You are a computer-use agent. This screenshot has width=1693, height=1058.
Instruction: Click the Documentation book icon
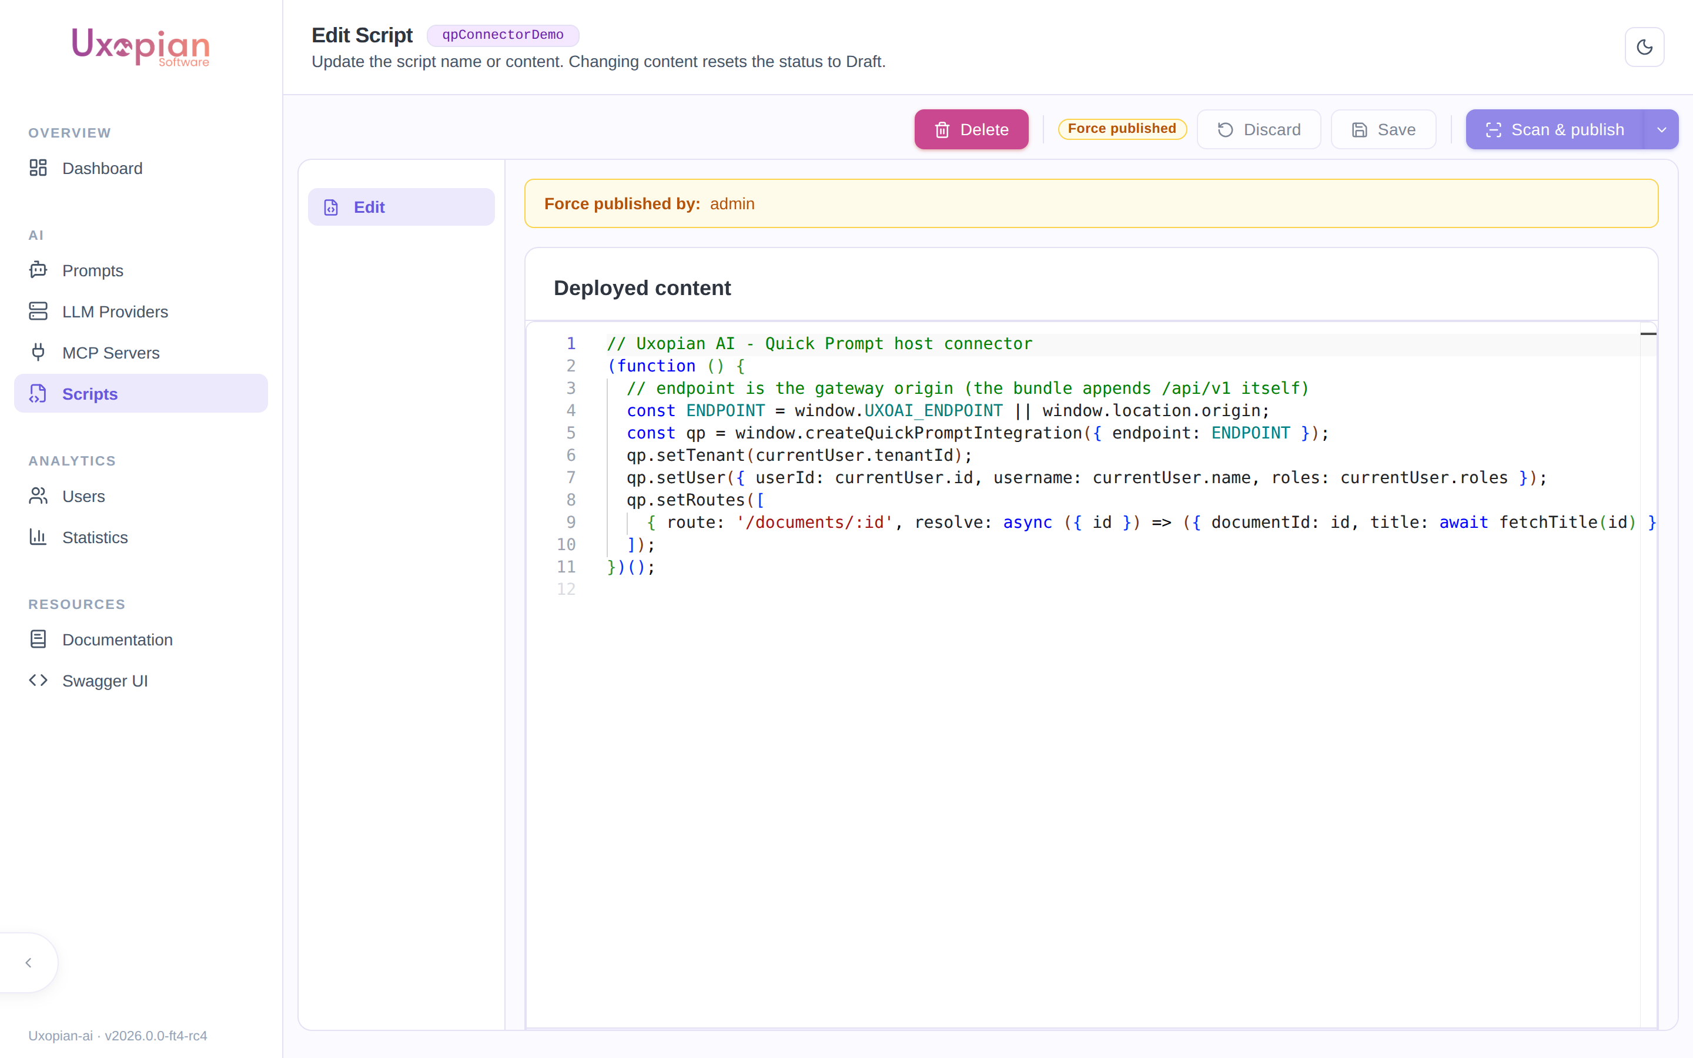(x=38, y=640)
